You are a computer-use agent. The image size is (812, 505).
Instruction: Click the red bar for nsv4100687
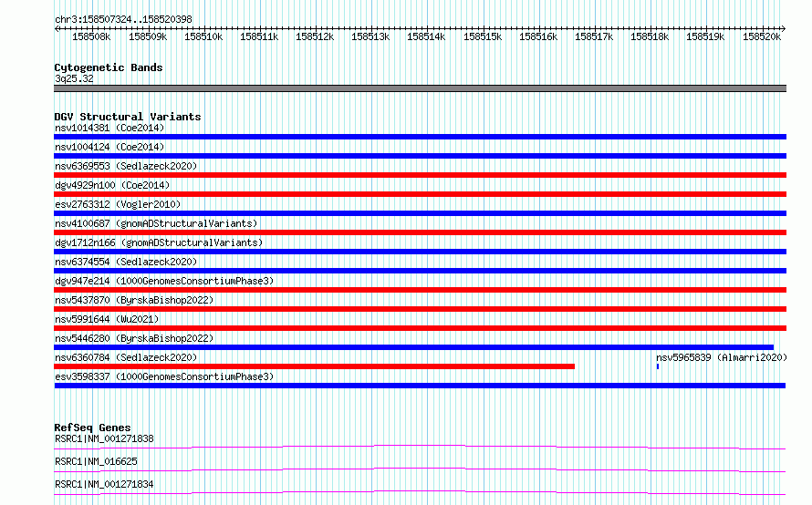coord(420,232)
